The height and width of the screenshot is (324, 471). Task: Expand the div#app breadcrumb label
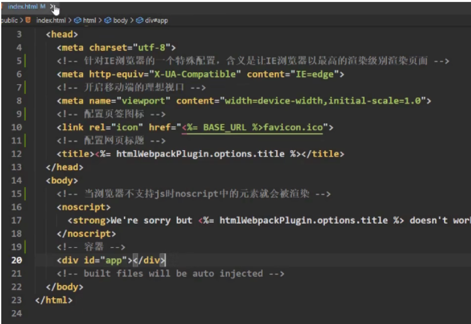coord(156,20)
